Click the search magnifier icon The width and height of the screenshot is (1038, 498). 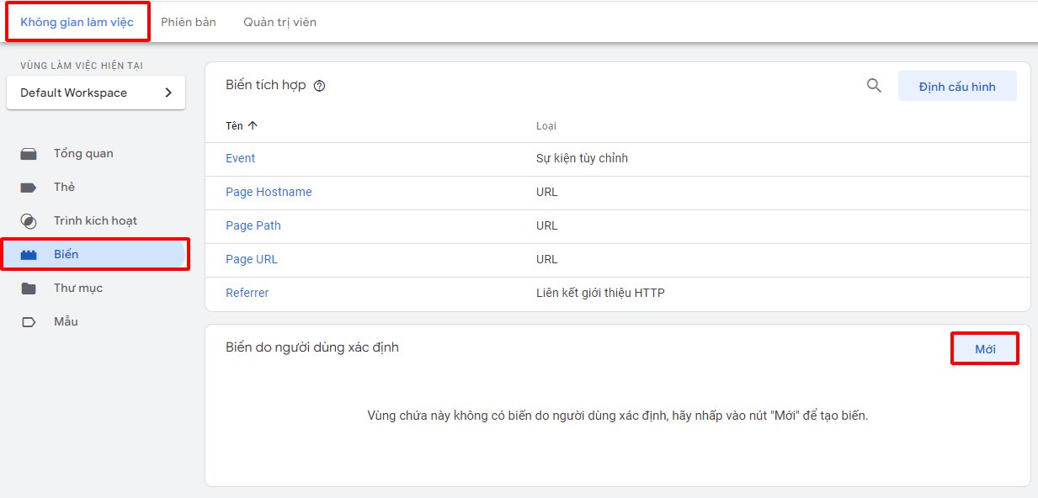tap(874, 85)
